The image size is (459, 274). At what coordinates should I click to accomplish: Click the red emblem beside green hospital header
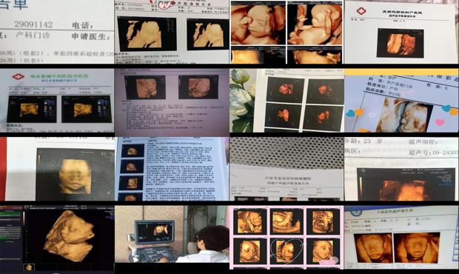(x=18, y=77)
